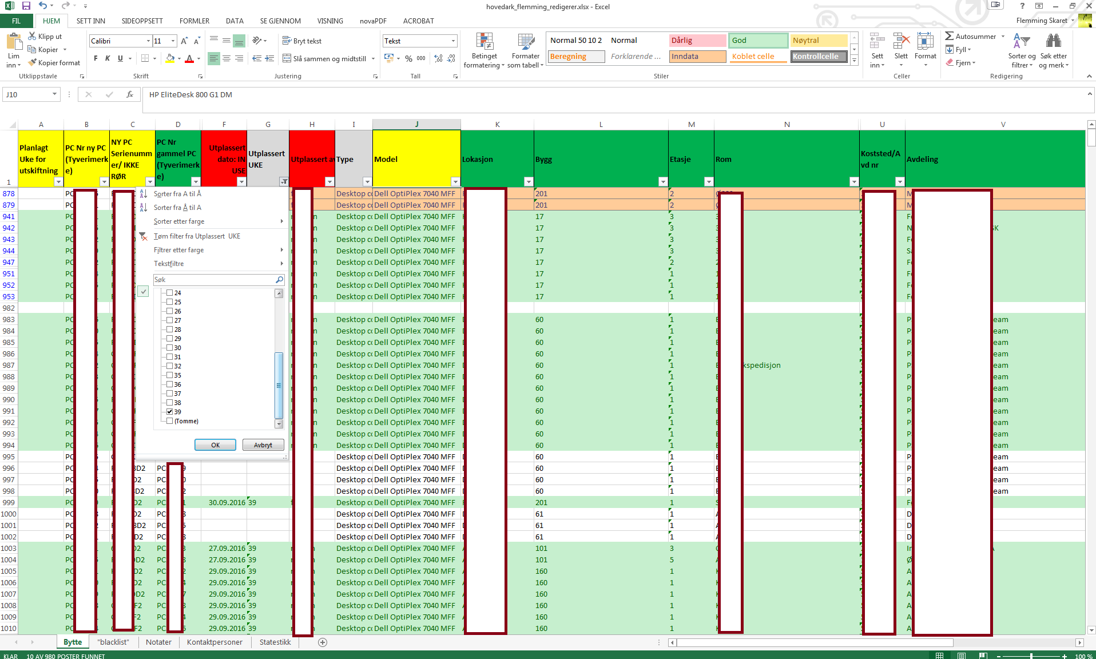Open the font name dropdown showing Calibri

pos(148,41)
